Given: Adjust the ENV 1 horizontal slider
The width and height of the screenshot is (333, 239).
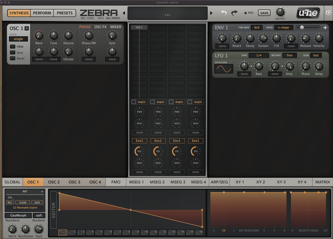Looking at the screenshot, I should tap(308, 27).
